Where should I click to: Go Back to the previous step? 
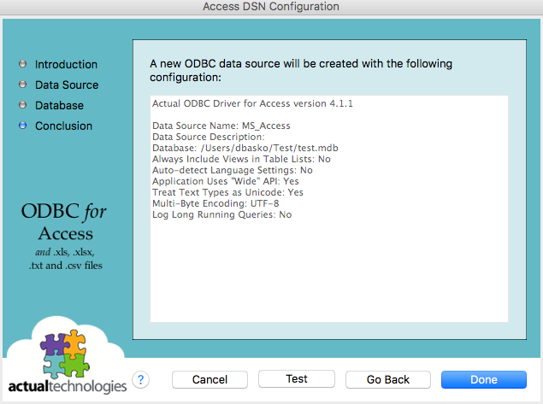point(388,379)
